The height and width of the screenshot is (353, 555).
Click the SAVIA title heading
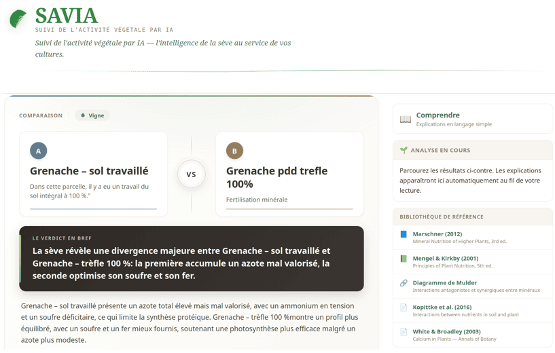point(67,16)
